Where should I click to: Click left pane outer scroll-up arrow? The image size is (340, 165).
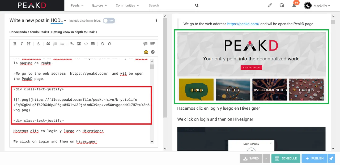tap(165, 16)
